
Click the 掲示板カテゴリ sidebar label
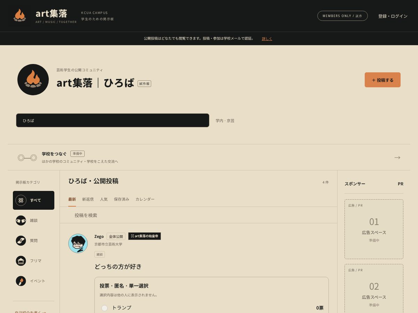click(x=28, y=182)
